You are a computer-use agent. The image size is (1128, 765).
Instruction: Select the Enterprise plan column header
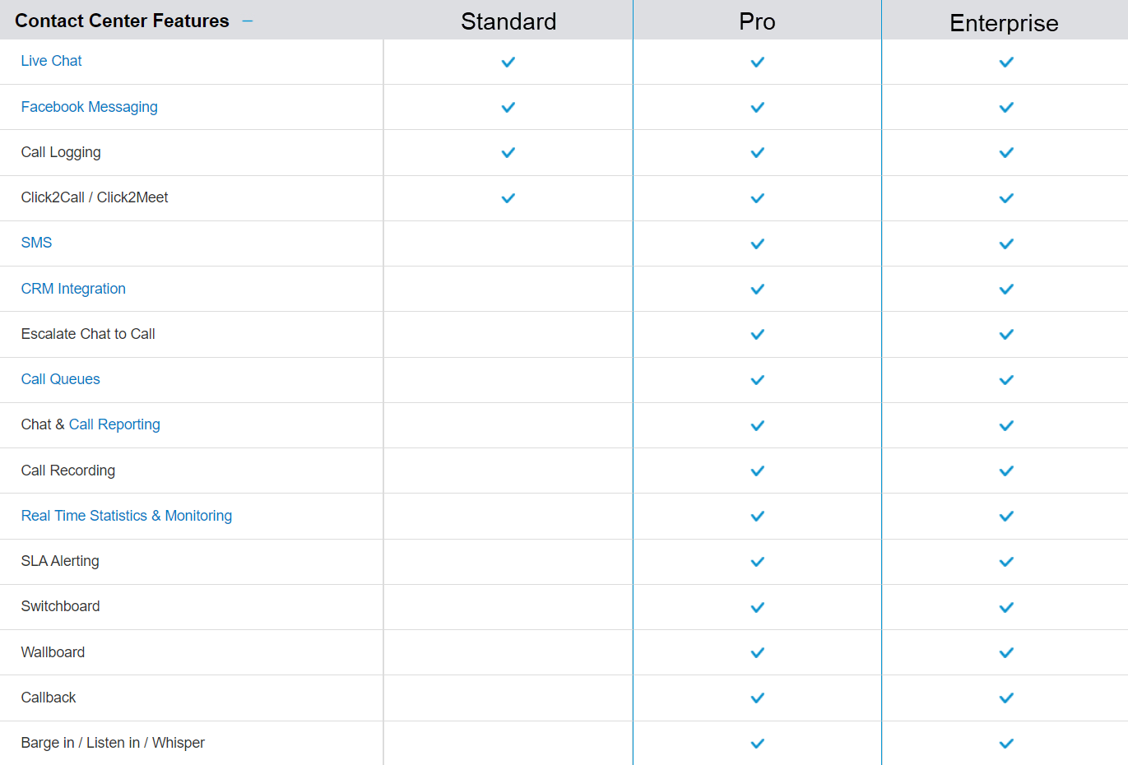(x=1004, y=23)
